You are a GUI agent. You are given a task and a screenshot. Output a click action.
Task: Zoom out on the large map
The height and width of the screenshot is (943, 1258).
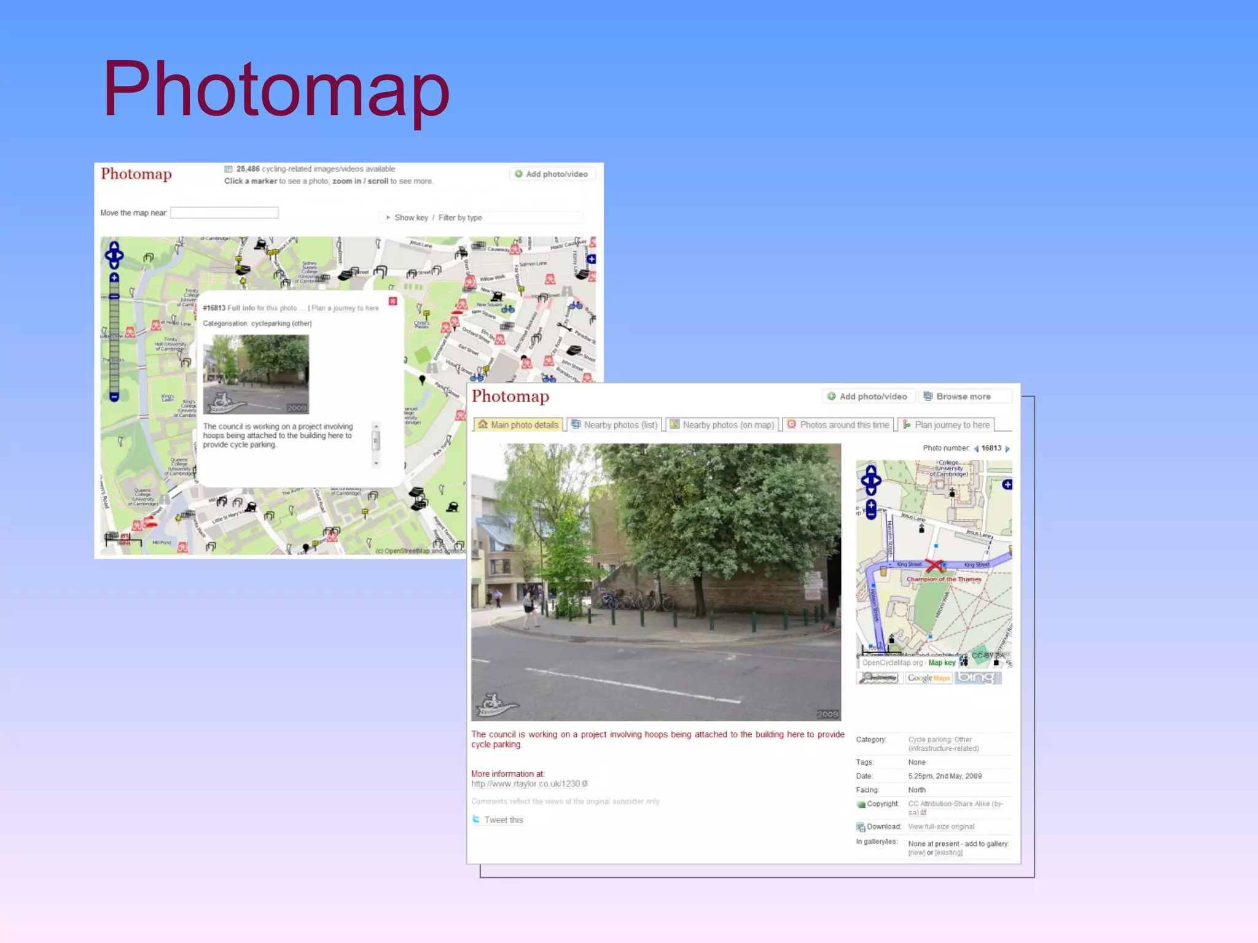114,397
